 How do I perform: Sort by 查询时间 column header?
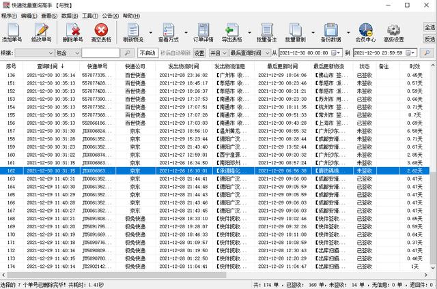(x=51, y=66)
